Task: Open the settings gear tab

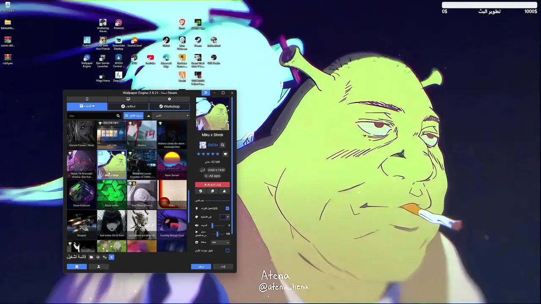Action: pos(169,99)
